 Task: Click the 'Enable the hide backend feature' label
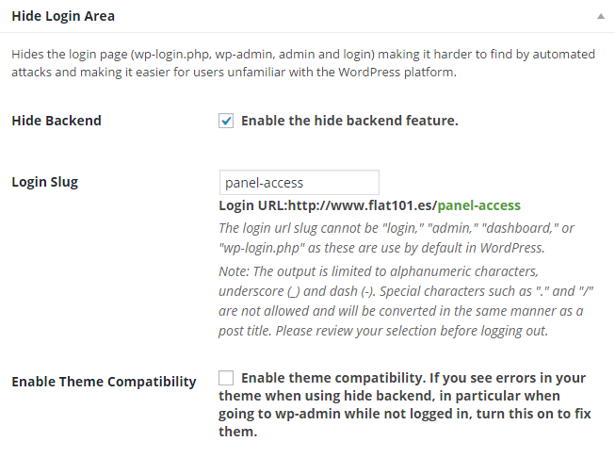tap(349, 121)
